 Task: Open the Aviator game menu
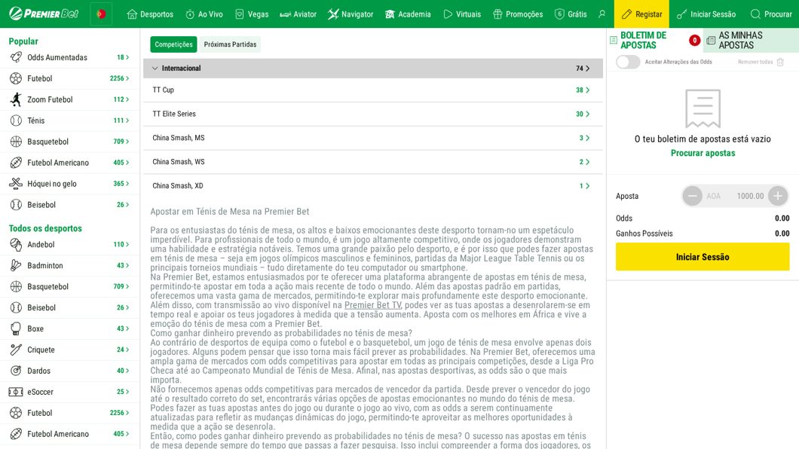pos(298,14)
